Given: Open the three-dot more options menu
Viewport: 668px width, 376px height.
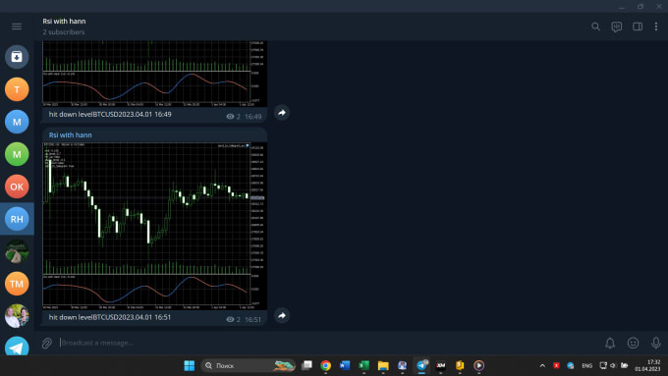Looking at the screenshot, I should pyautogui.click(x=656, y=27).
